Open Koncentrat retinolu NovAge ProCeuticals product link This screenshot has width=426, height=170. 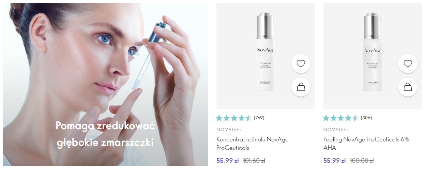coord(253,143)
